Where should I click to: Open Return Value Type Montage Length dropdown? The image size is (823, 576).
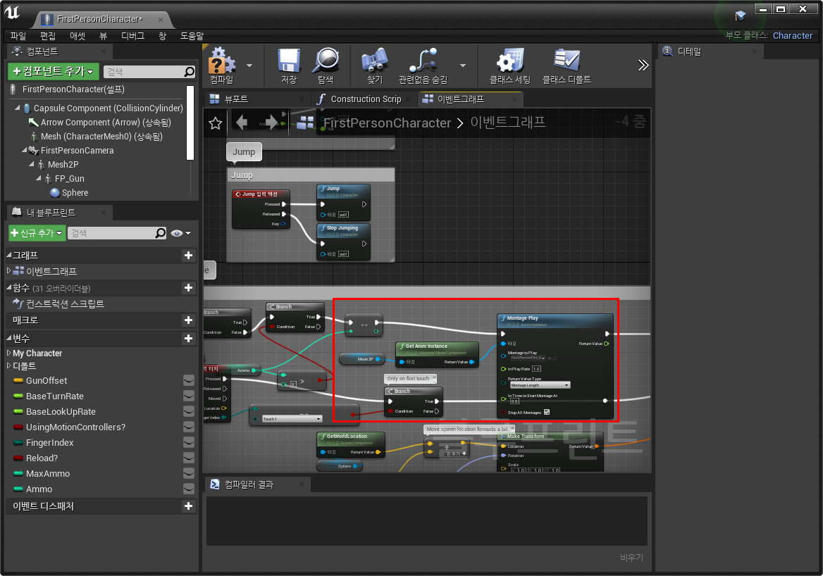540,385
